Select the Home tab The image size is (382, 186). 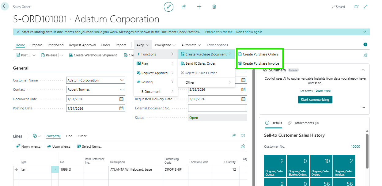coord(20,45)
